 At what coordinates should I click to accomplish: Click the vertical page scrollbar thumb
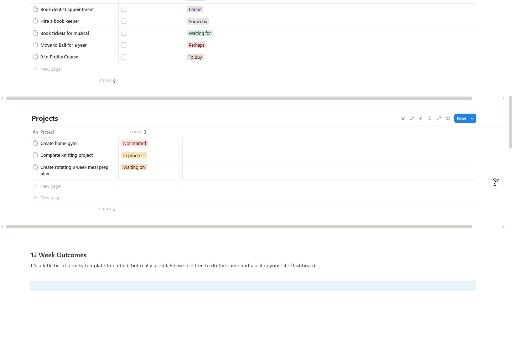[x=510, y=122]
